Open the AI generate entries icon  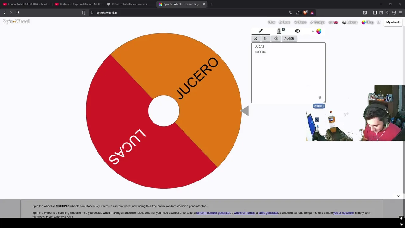click(276, 39)
